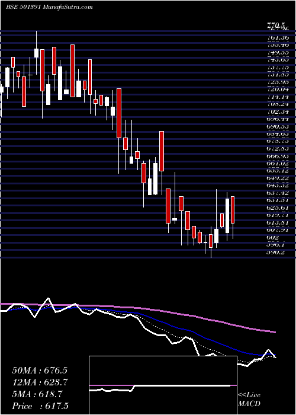Click the Price : 617.5 readout
The height and width of the screenshot is (415, 296).
(41, 406)
